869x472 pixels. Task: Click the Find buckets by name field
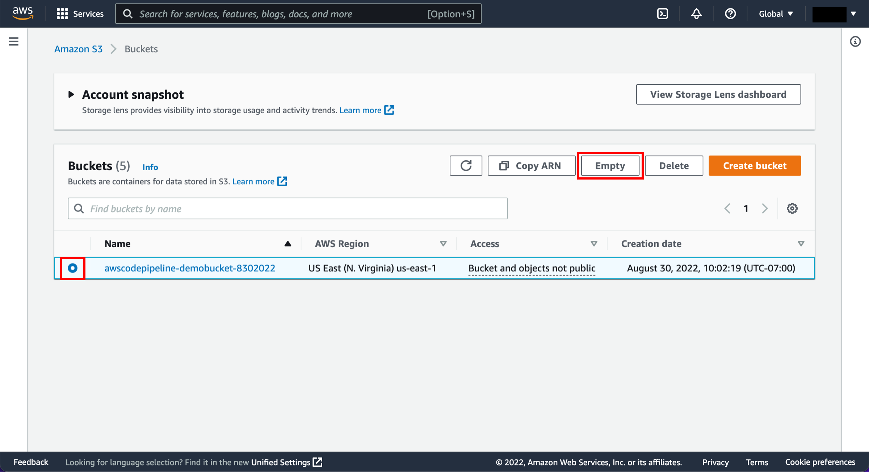tap(287, 208)
